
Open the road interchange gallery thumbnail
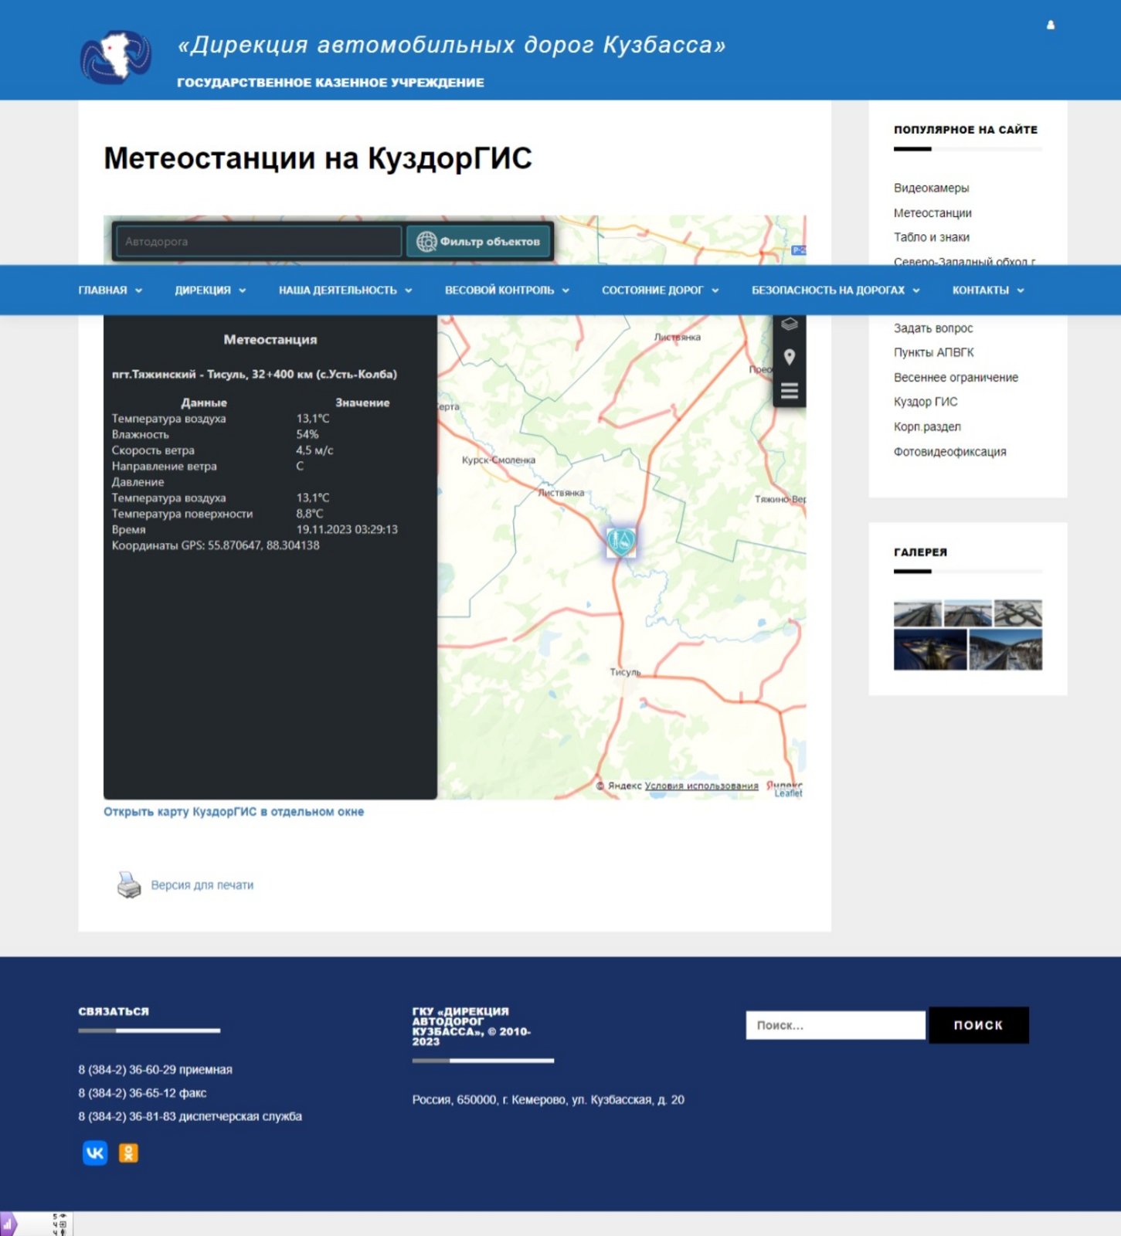point(1017,613)
